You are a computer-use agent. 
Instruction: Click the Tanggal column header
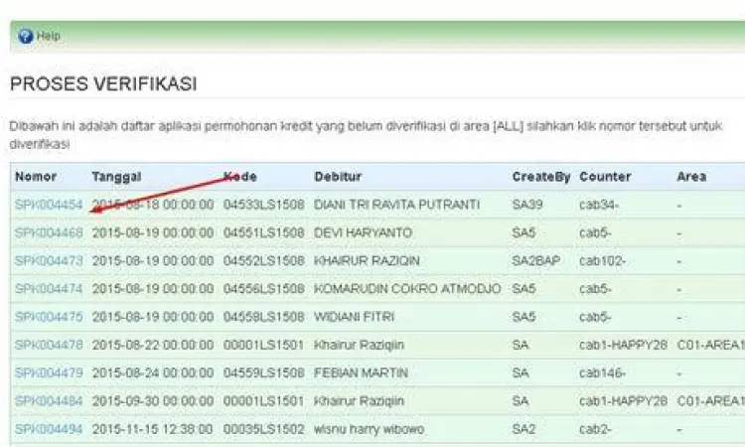(x=116, y=177)
